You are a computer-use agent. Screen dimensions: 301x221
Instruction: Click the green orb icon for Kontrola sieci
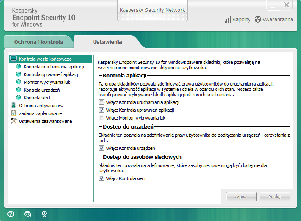coord(18,97)
